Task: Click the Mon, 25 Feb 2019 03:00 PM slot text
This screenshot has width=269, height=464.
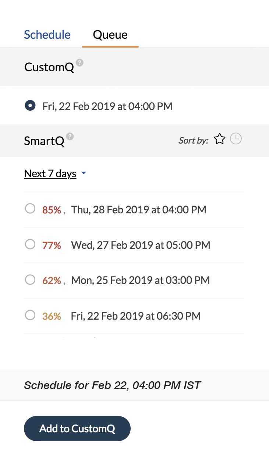Action: click(141, 281)
